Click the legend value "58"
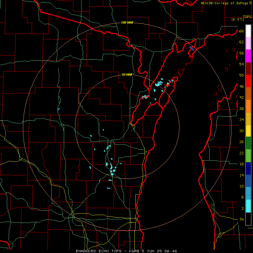The height and width of the screenshot is (253, 253). click(x=241, y=53)
